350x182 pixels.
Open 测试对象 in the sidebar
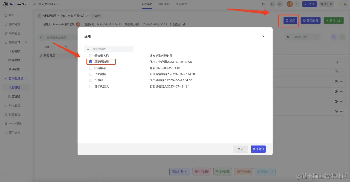[x=15, y=24]
